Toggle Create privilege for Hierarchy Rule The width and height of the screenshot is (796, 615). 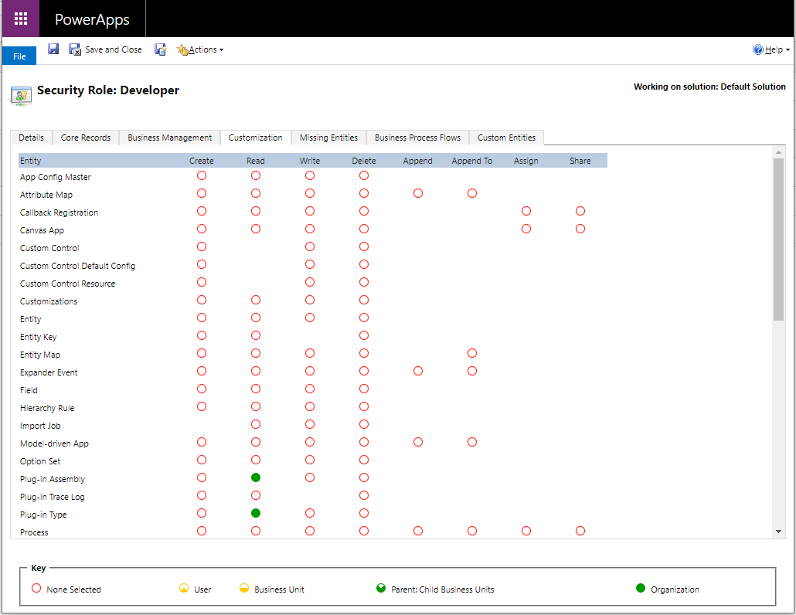[202, 406]
